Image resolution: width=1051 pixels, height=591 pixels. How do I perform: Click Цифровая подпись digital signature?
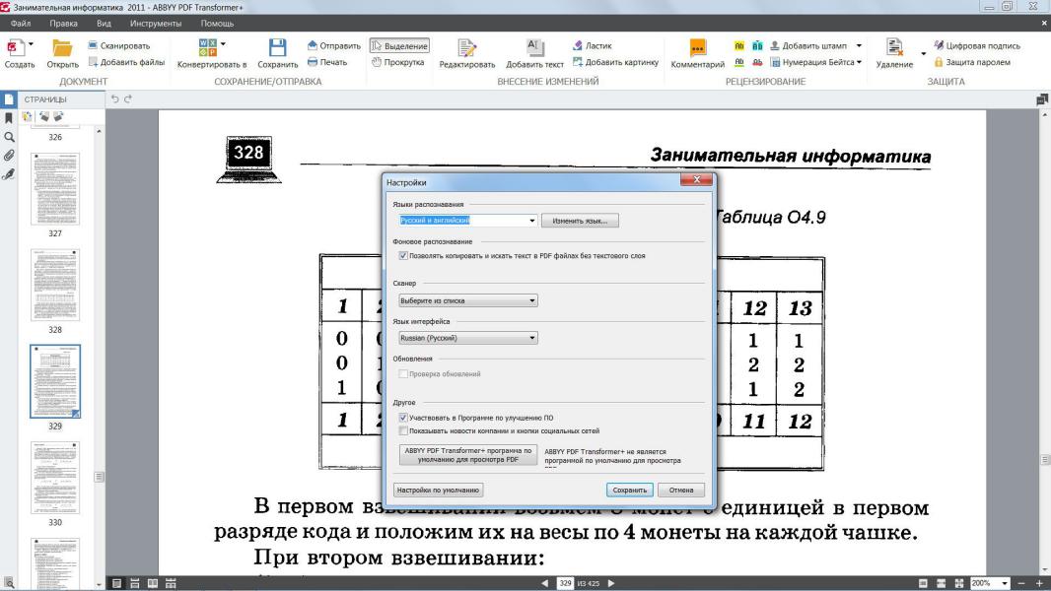click(x=977, y=45)
